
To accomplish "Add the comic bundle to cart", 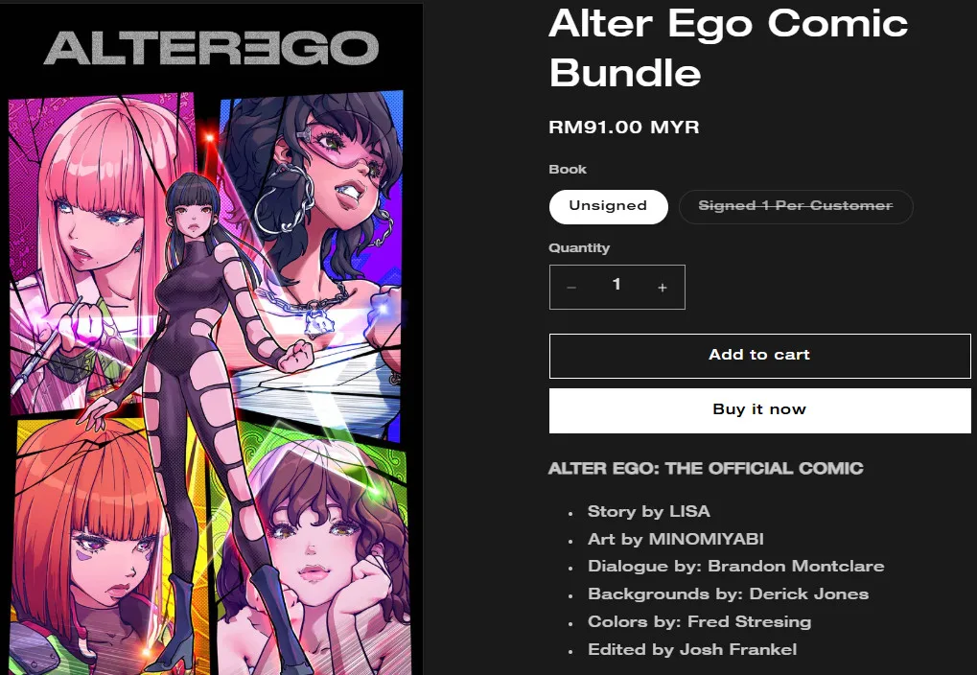I will click(x=759, y=356).
